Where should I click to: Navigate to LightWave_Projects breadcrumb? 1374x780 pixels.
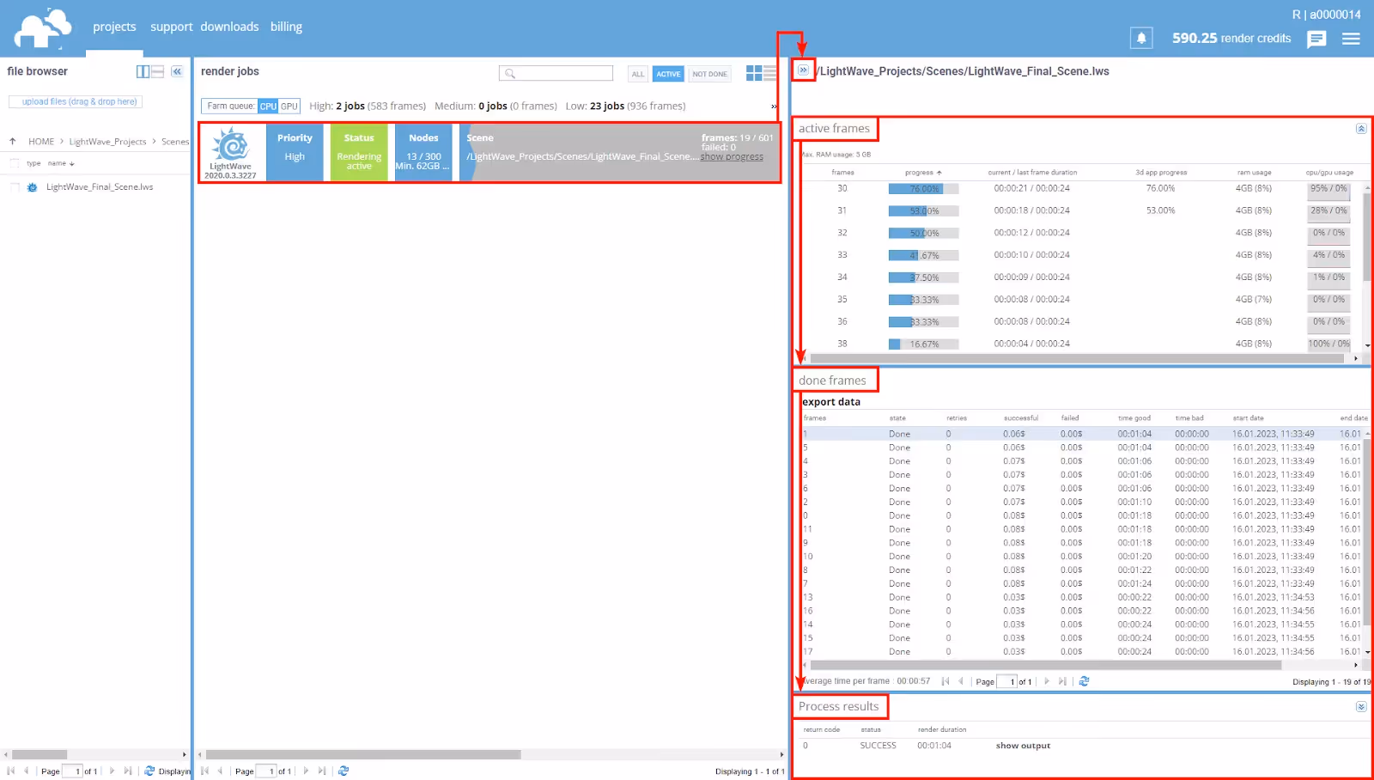pos(107,142)
